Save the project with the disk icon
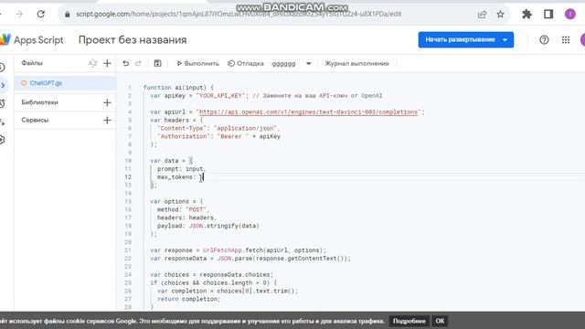 click(x=157, y=63)
